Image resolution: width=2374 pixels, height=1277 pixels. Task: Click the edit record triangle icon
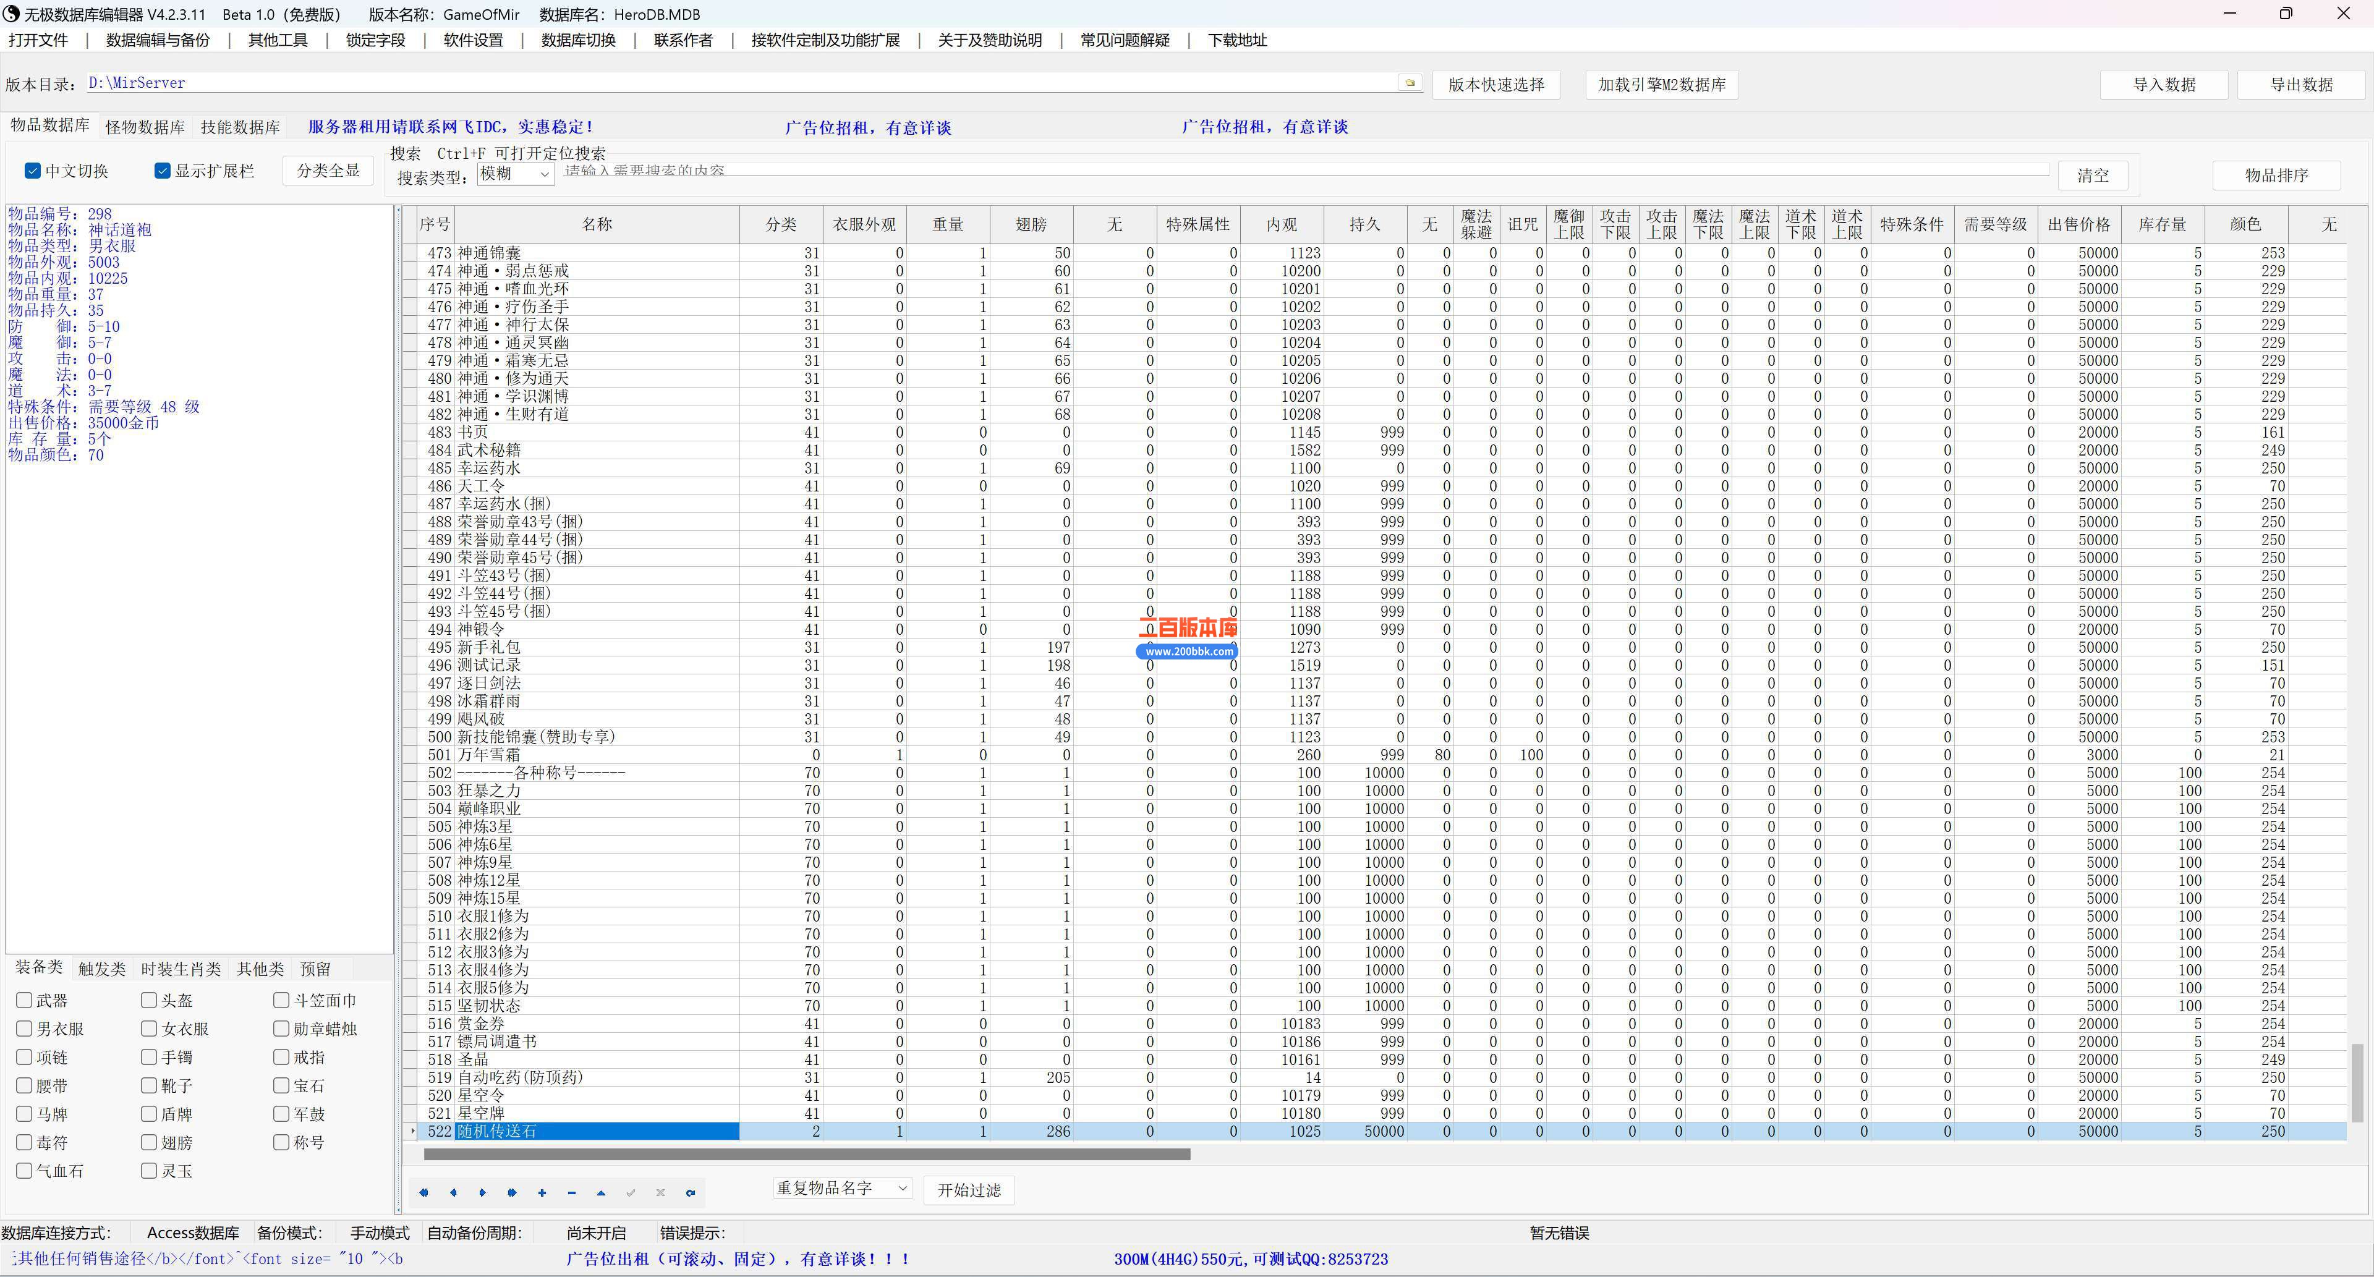pos(601,1192)
